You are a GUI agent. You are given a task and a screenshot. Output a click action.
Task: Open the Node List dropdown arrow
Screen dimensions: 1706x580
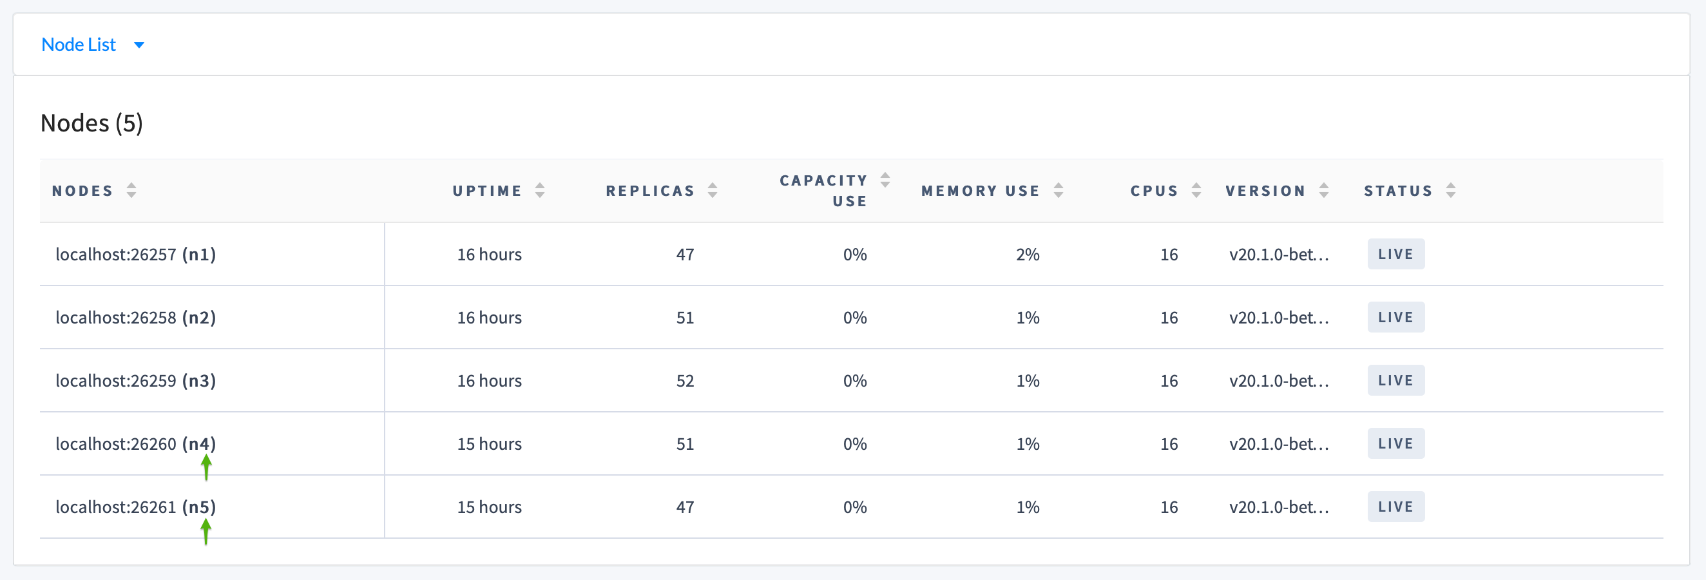[x=139, y=45]
